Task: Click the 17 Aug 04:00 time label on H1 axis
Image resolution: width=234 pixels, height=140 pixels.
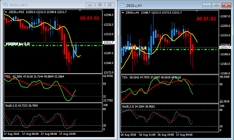Action: coord(184,135)
